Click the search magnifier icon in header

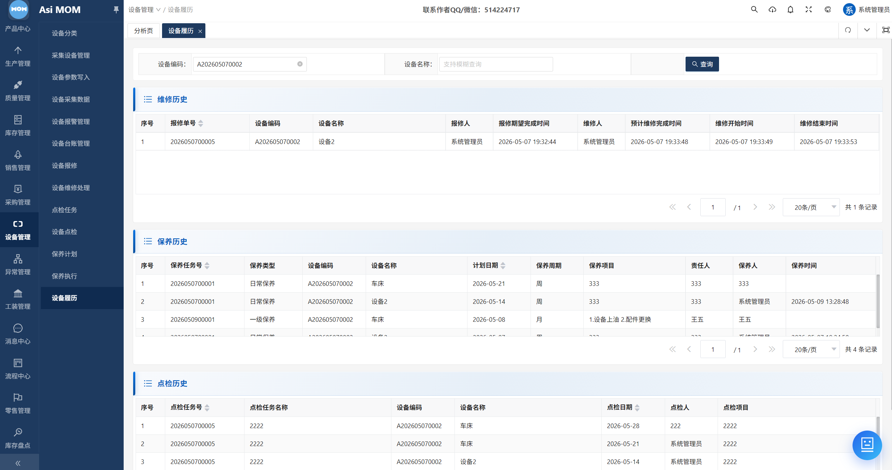(x=754, y=10)
